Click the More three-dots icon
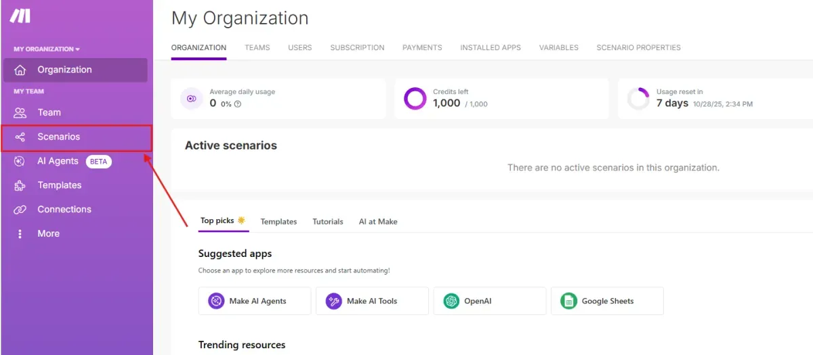The height and width of the screenshot is (355, 813). 20,234
